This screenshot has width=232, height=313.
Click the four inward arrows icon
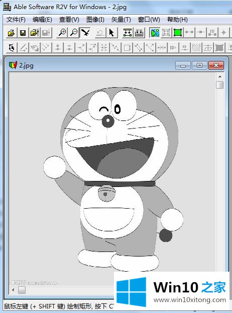[x=104, y=48]
